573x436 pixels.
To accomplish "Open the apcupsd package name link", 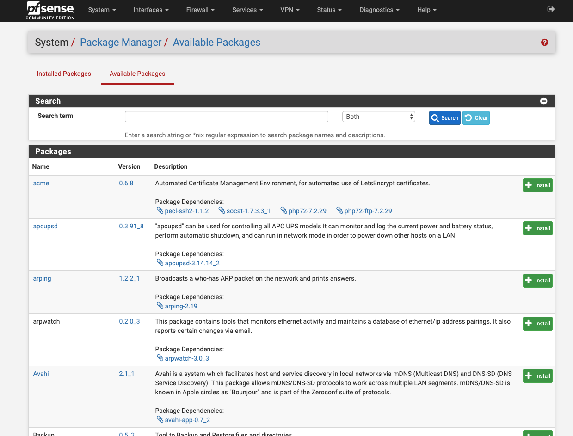I will click(45, 226).
